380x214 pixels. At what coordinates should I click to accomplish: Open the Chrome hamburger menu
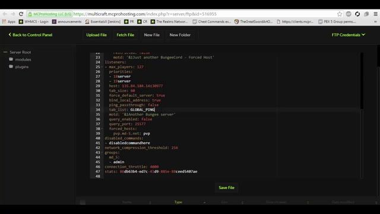[375, 14]
